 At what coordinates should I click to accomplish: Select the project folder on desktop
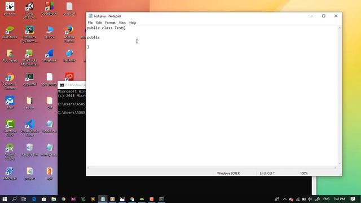tap(29, 173)
